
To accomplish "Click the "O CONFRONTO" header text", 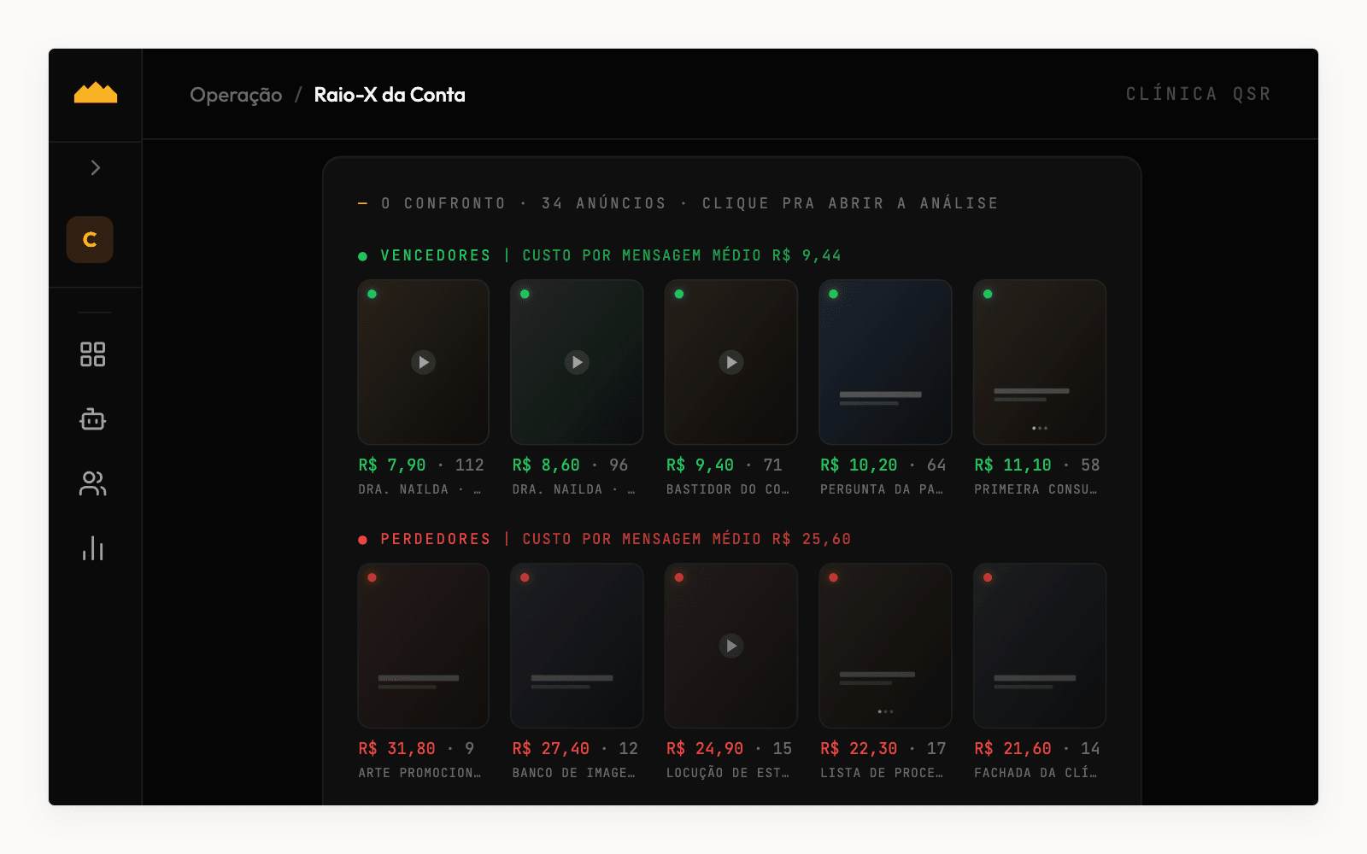I will point(443,203).
